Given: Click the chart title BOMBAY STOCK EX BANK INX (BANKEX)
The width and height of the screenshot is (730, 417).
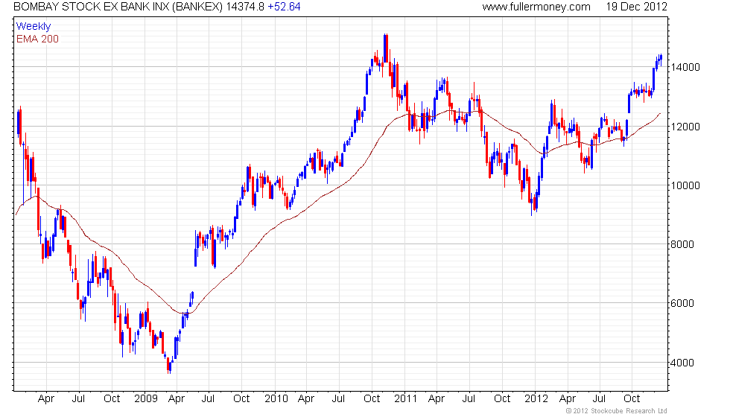Looking at the screenshot, I should 118,7.
